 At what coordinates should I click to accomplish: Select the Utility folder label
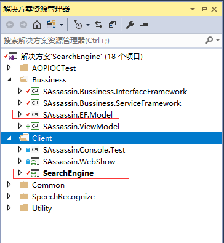tap(42, 209)
